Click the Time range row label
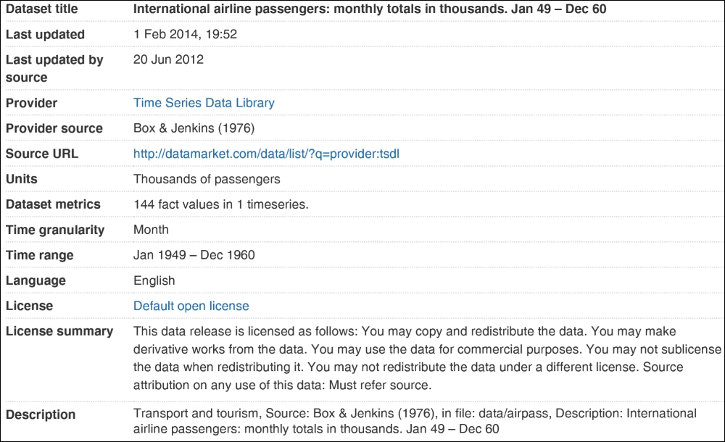The height and width of the screenshot is (442, 725). pyautogui.click(x=40, y=255)
